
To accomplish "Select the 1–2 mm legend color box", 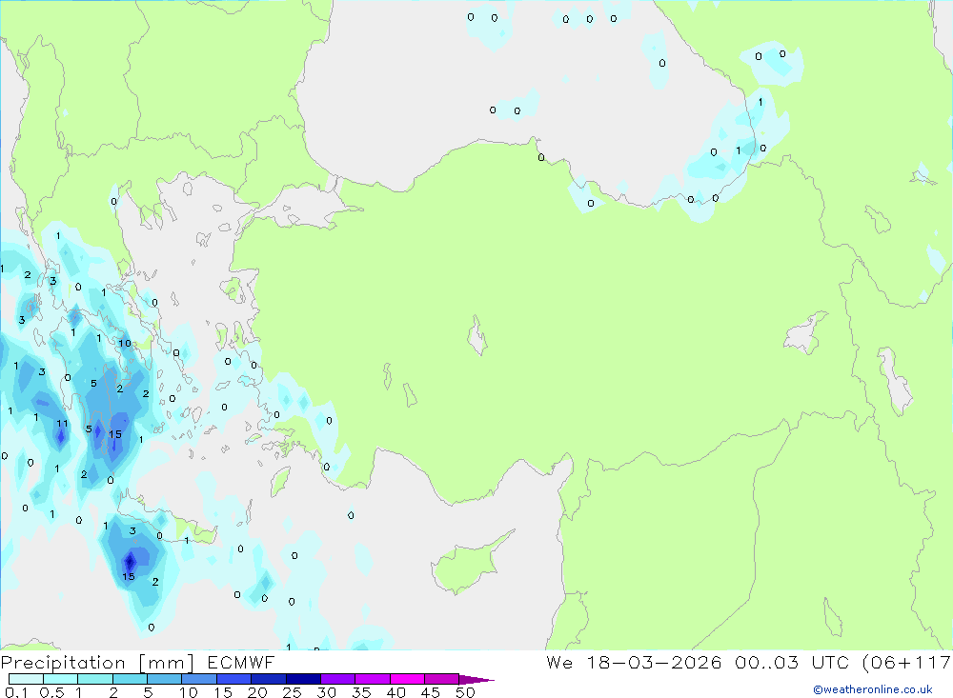I will (95, 679).
